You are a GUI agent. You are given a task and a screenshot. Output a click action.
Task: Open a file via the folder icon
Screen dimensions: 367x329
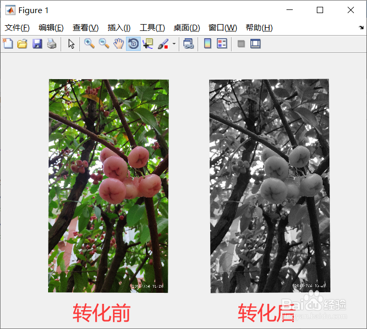tap(22, 43)
